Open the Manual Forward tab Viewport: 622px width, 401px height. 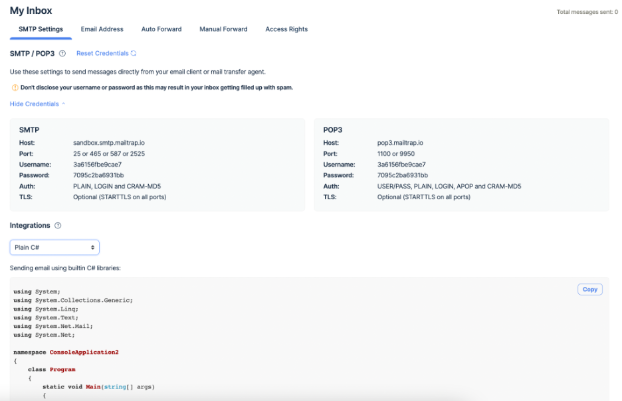point(223,29)
